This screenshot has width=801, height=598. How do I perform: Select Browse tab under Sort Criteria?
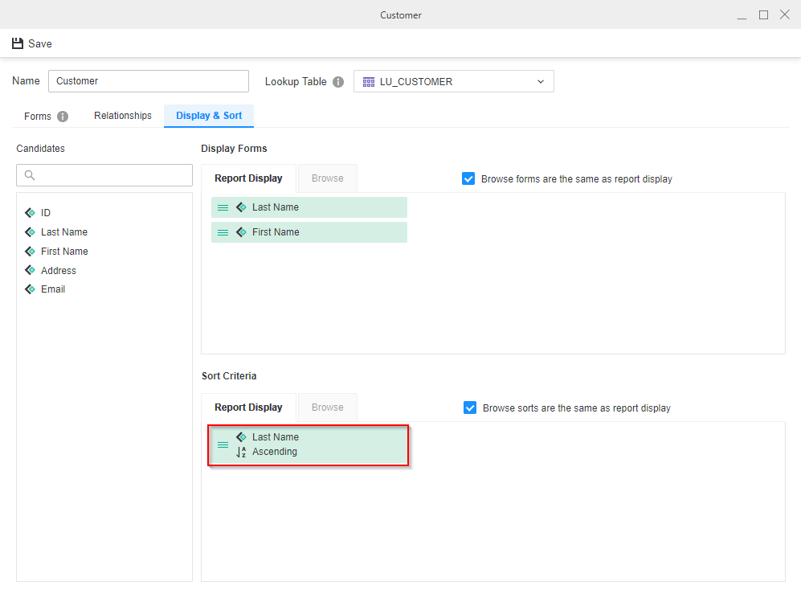[x=327, y=408]
